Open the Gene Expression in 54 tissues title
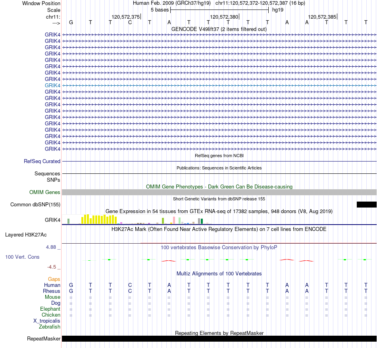The width and height of the screenshot is (377, 348). point(219,211)
